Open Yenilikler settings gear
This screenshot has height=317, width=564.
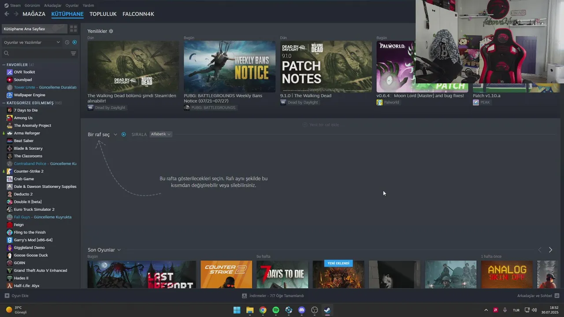click(x=111, y=31)
